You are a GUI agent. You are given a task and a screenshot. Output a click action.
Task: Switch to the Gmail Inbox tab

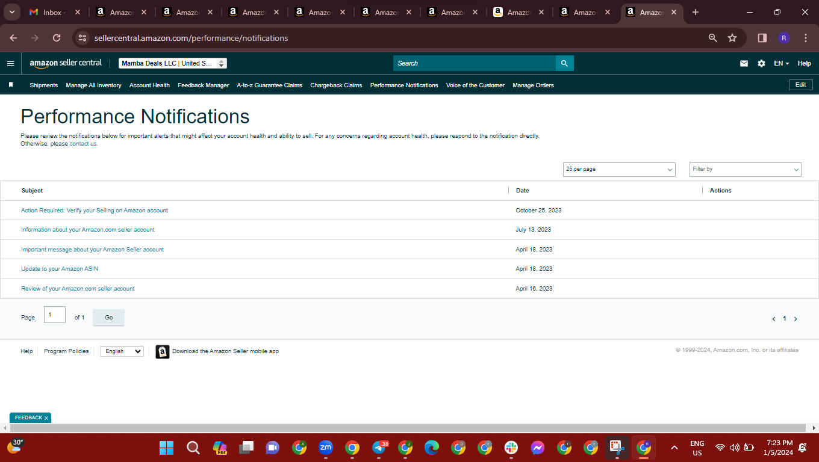pyautogui.click(x=54, y=12)
